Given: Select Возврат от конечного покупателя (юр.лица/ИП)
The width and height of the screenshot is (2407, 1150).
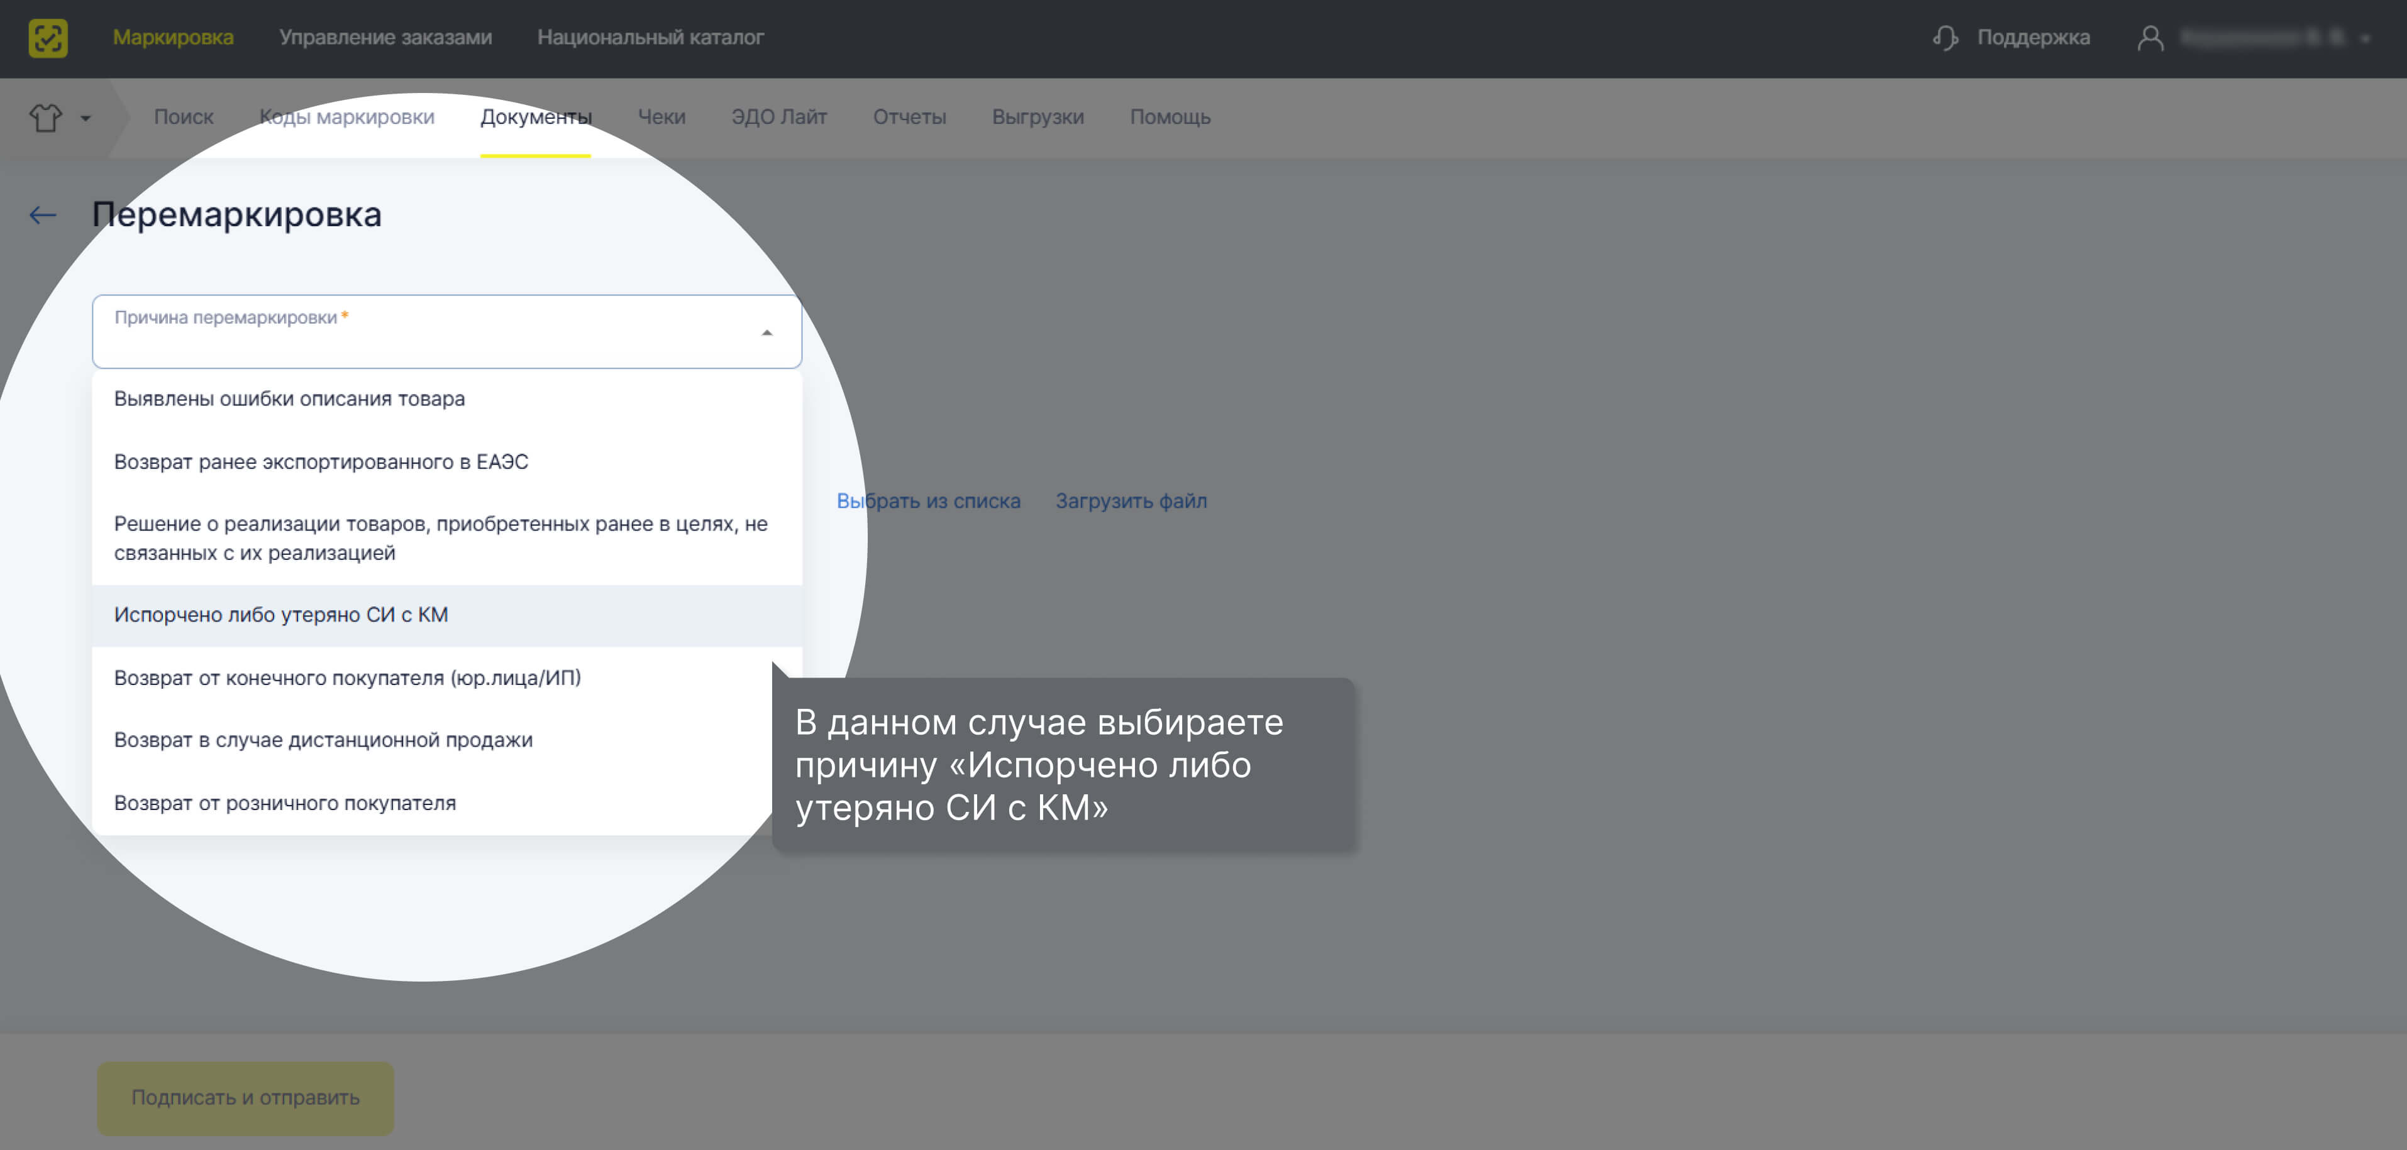Looking at the screenshot, I should click(x=348, y=677).
